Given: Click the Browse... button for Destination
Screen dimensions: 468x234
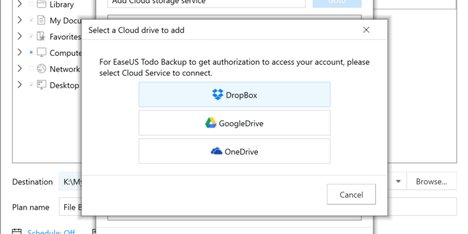Looking at the screenshot, I should [x=432, y=182].
